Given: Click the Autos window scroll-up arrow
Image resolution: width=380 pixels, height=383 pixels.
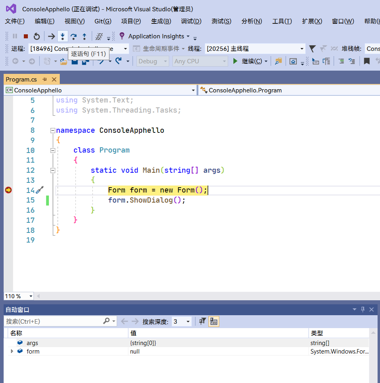Looking at the screenshot, I should click(373, 333).
